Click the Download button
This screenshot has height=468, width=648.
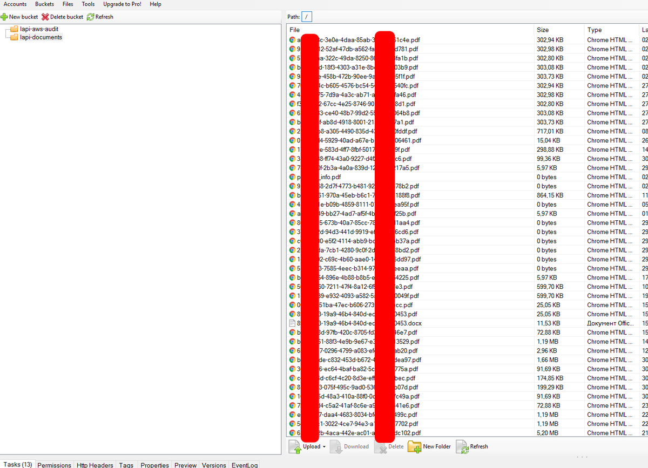pos(349,446)
